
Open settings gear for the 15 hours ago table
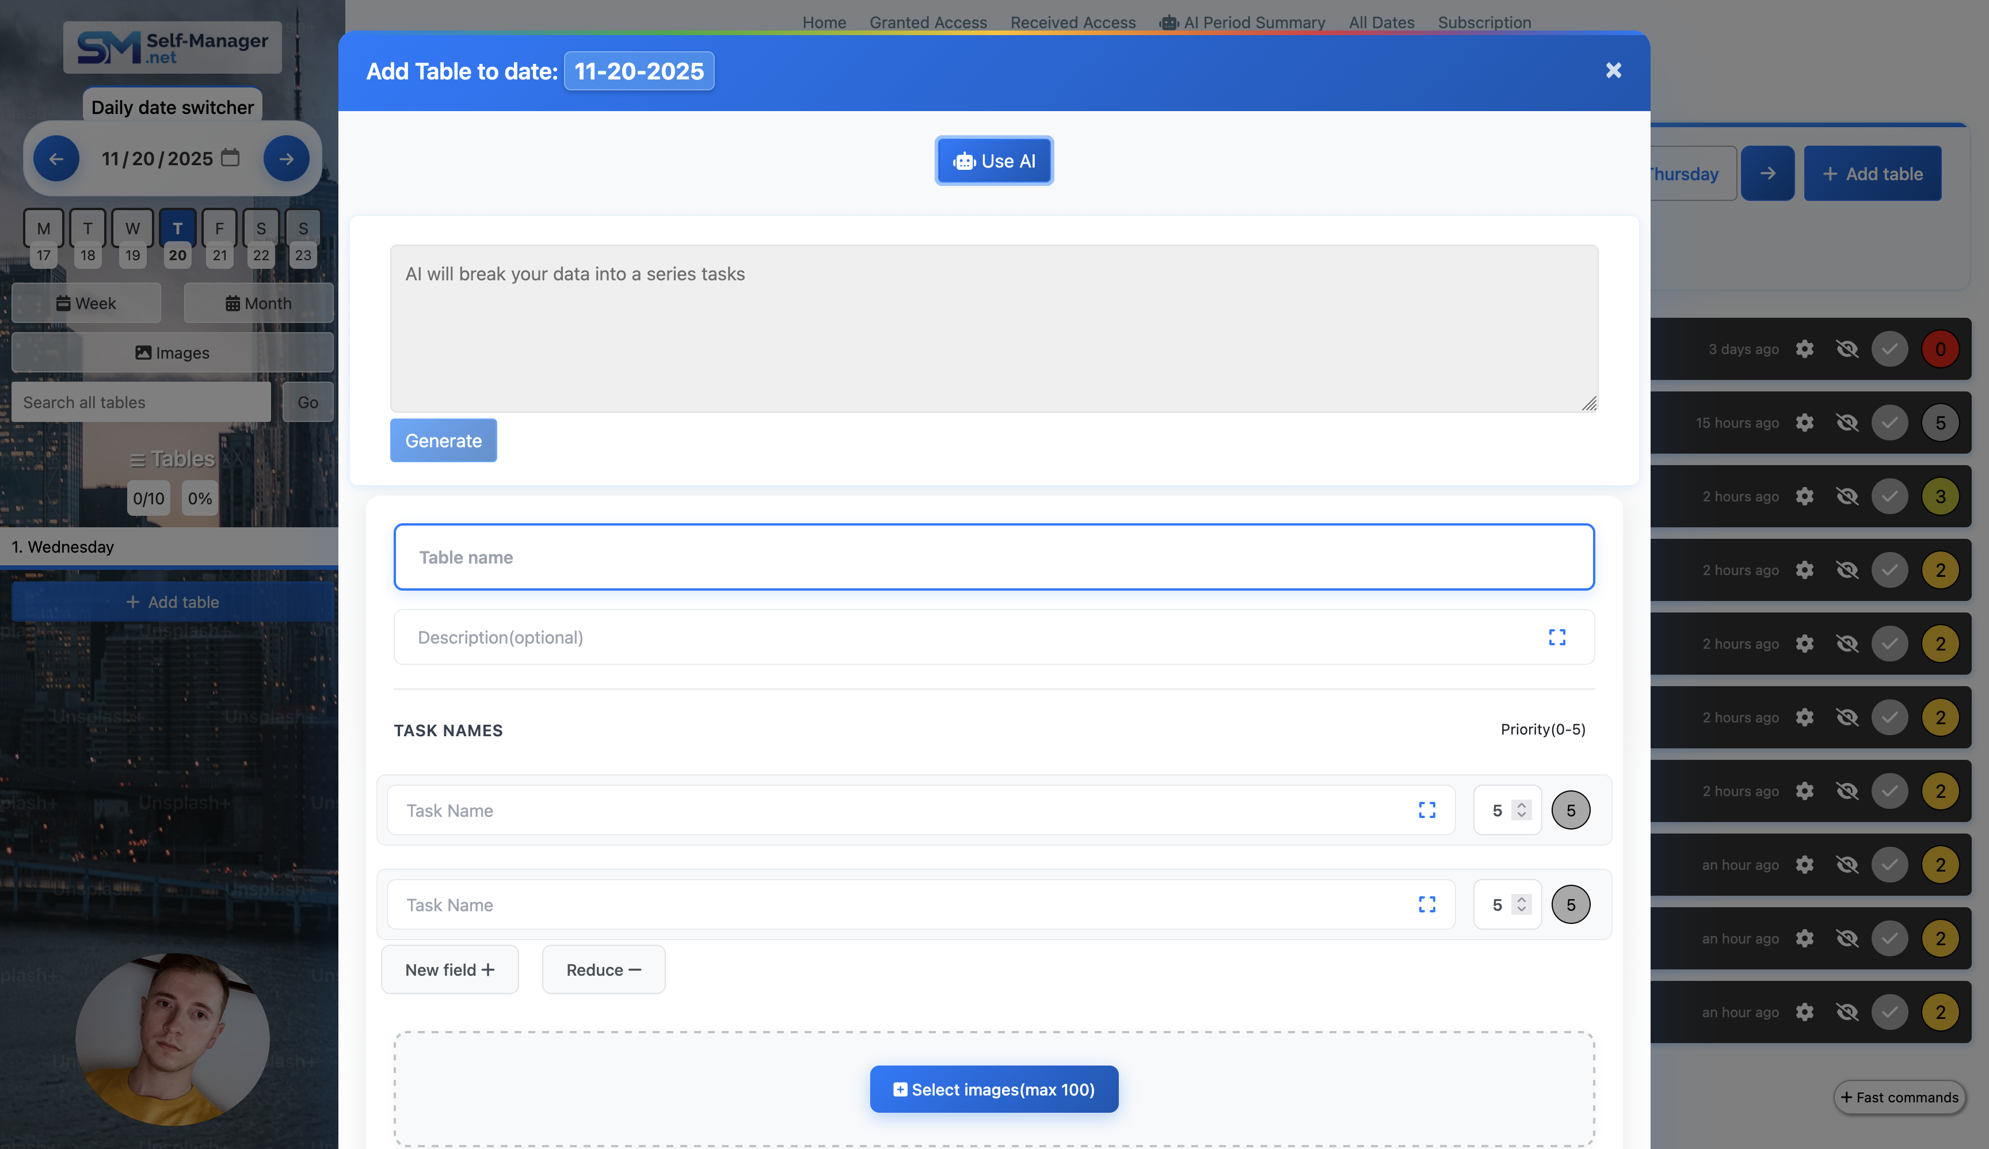point(1804,423)
